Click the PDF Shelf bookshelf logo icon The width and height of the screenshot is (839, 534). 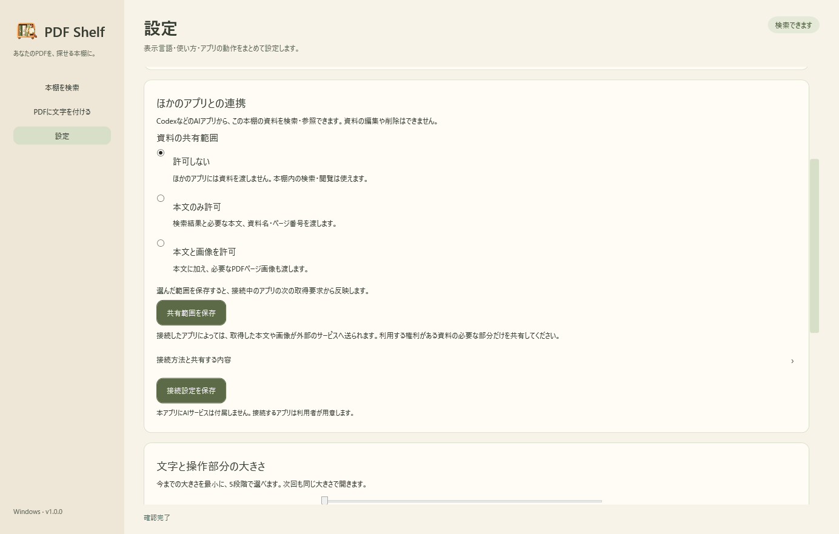click(27, 31)
